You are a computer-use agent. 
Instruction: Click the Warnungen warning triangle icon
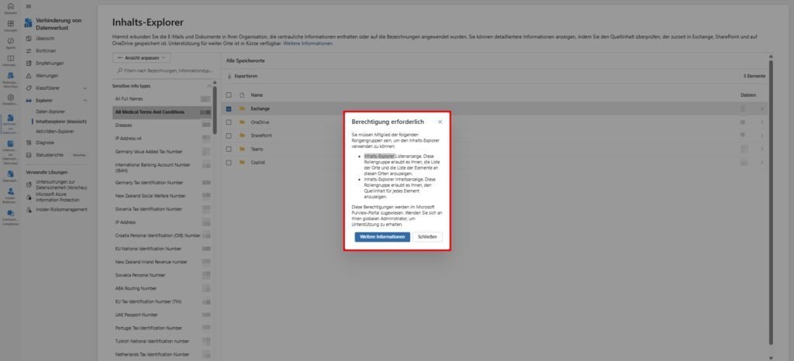point(29,76)
